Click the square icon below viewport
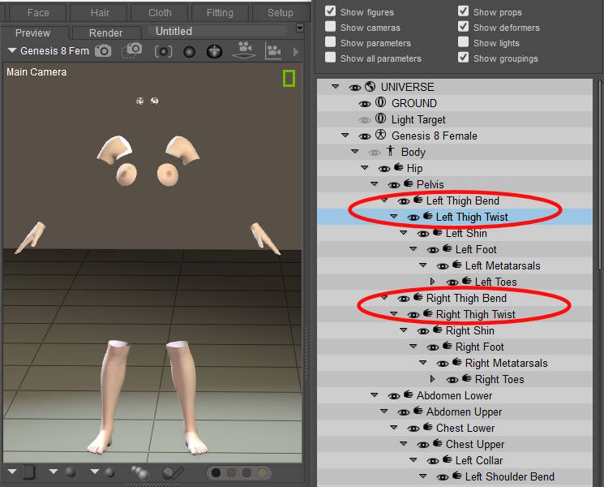The height and width of the screenshot is (487, 604). click(x=29, y=472)
